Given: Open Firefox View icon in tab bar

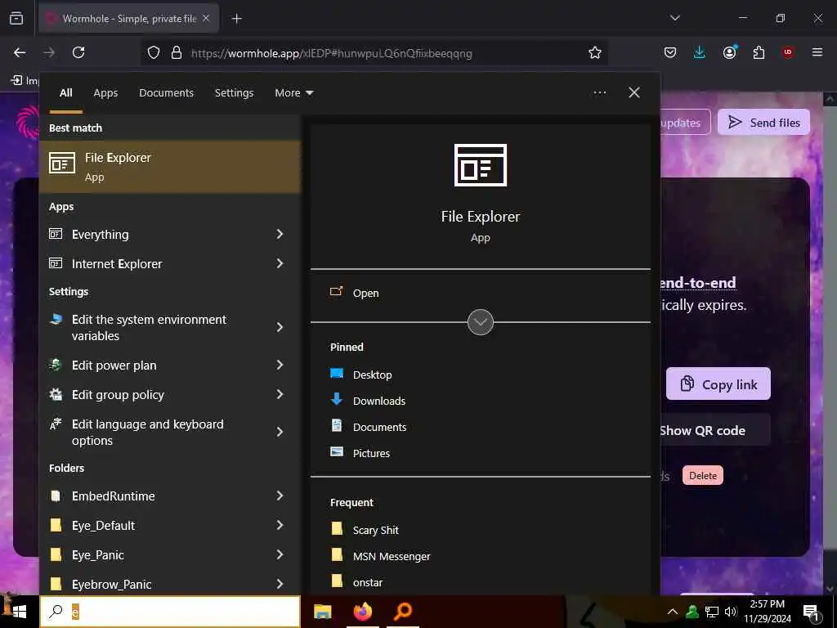Looking at the screenshot, I should click(x=16, y=18).
